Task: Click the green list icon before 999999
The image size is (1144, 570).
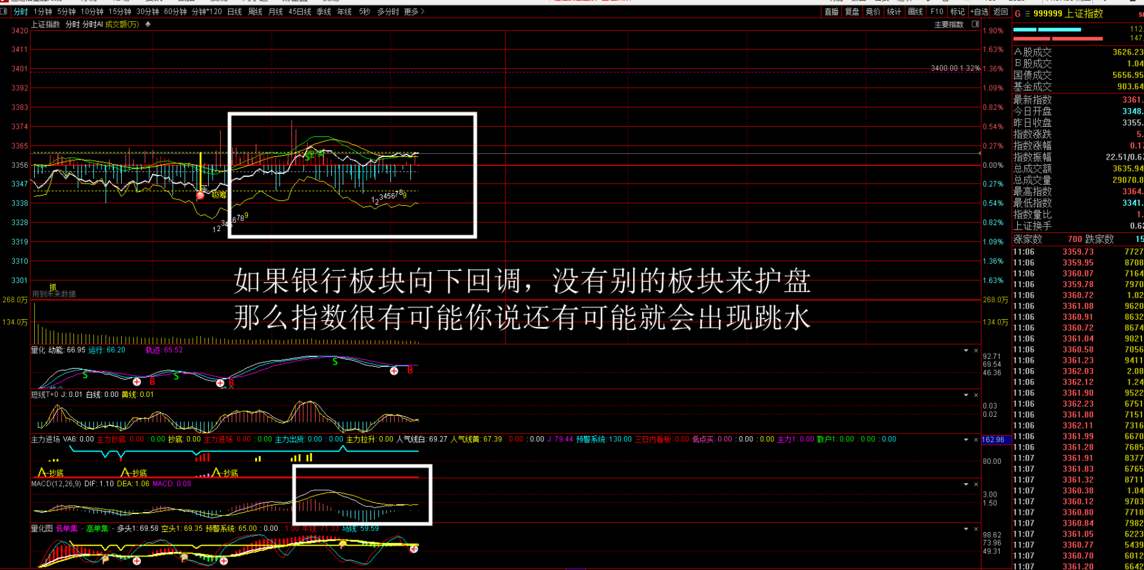Action: point(1027,14)
